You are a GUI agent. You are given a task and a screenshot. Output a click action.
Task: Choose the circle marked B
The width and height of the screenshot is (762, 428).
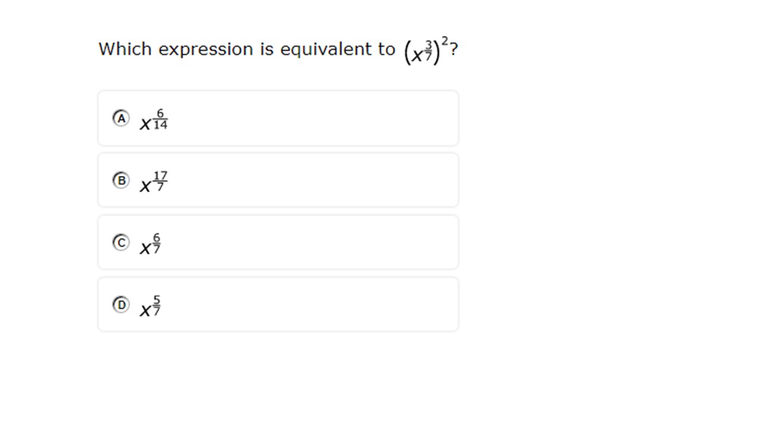pyautogui.click(x=121, y=180)
